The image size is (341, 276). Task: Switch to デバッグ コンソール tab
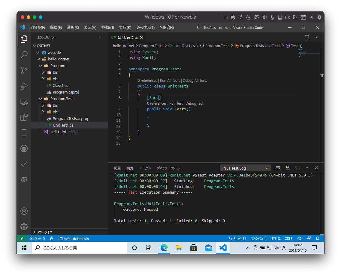pyautogui.click(x=168, y=168)
